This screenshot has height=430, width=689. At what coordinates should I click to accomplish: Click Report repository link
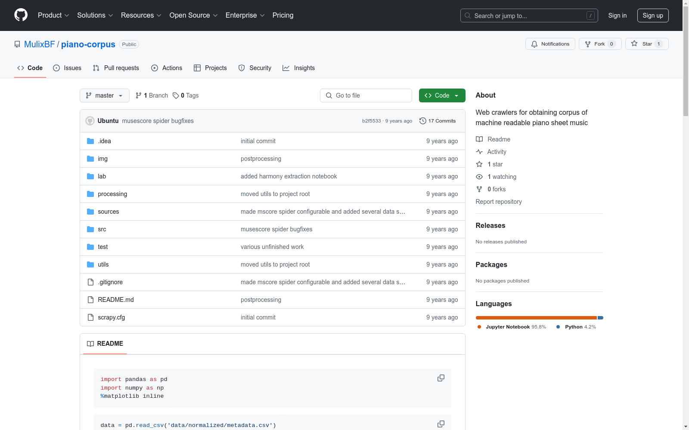click(x=499, y=202)
